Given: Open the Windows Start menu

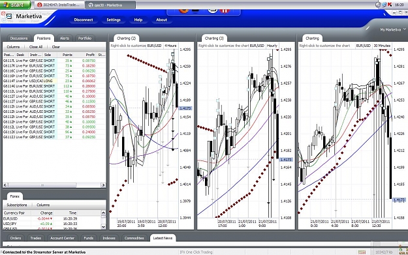Looking at the screenshot, I should (15, 5).
